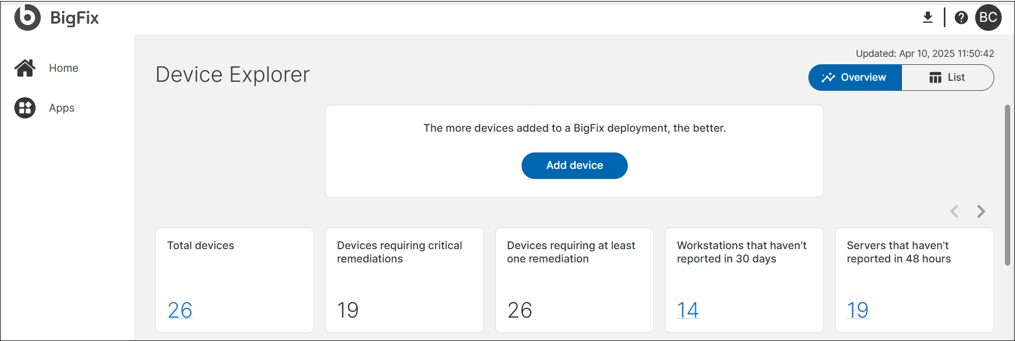Click the download icon in the top bar

pos(927,17)
